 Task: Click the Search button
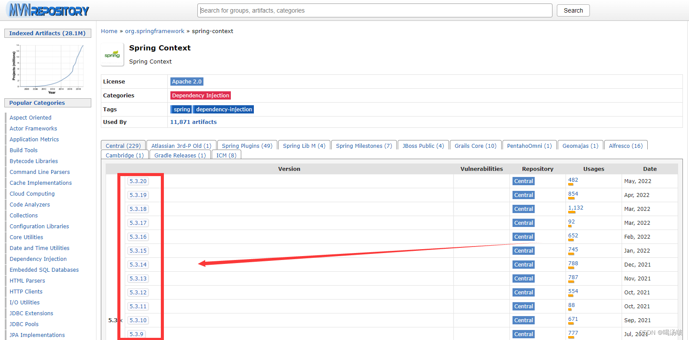(x=573, y=10)
